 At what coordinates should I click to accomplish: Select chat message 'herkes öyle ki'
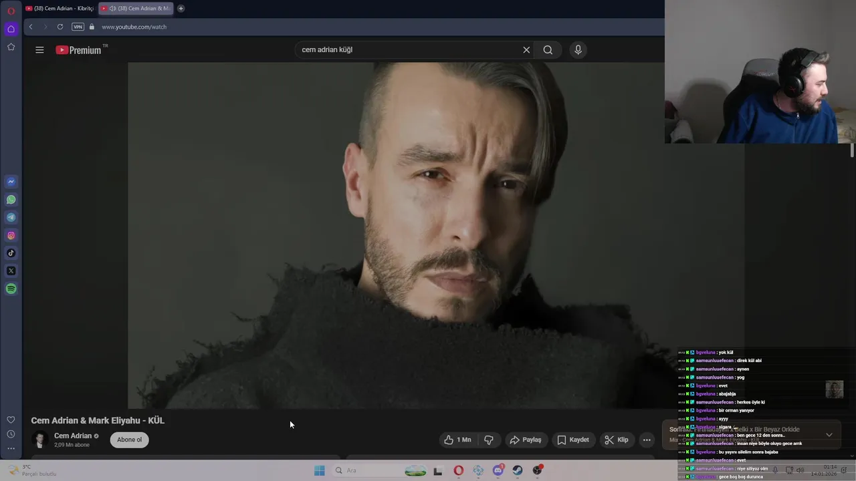point(750,402)
